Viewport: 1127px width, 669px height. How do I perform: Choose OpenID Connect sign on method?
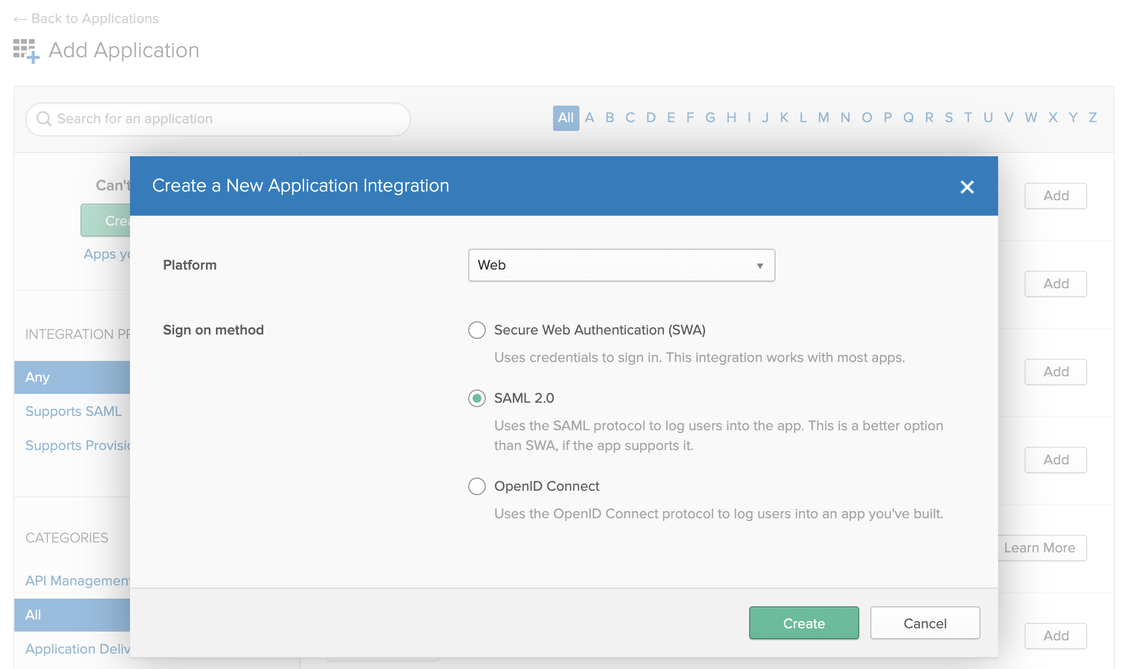point(477,486)
